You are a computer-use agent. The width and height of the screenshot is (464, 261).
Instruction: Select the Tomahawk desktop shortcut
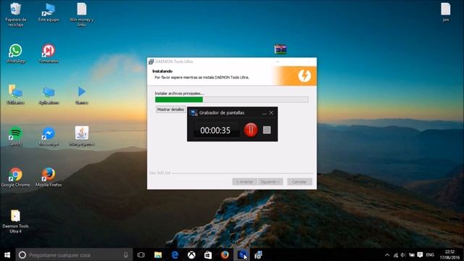(x=49, y=54)
